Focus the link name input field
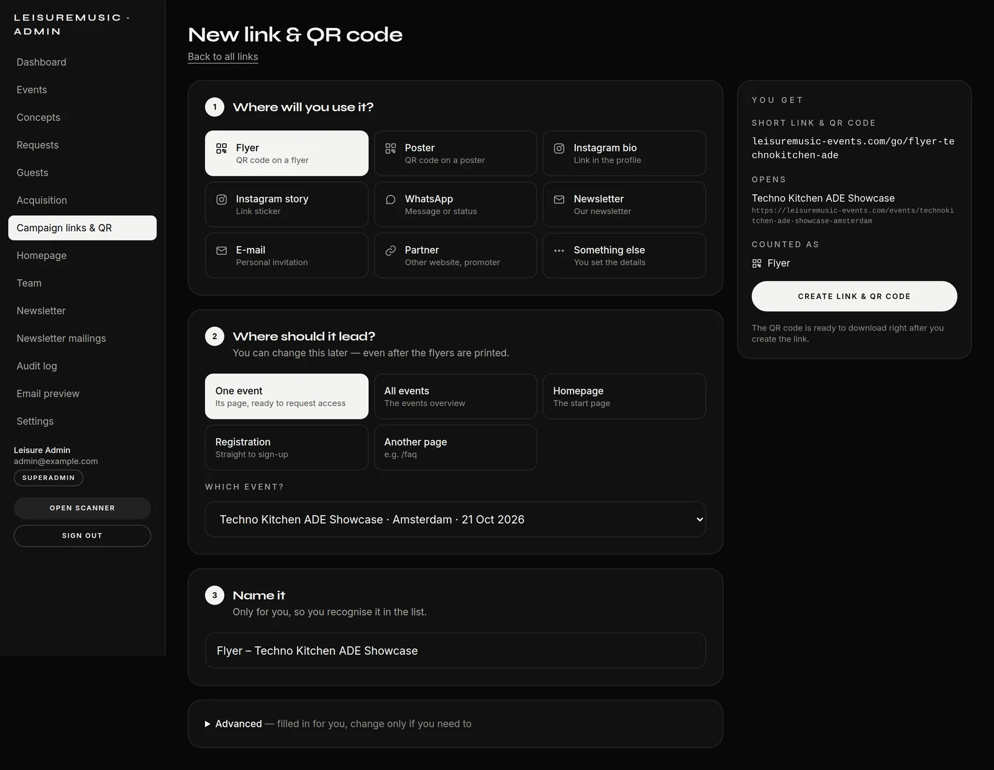 [x=455, y=651]
